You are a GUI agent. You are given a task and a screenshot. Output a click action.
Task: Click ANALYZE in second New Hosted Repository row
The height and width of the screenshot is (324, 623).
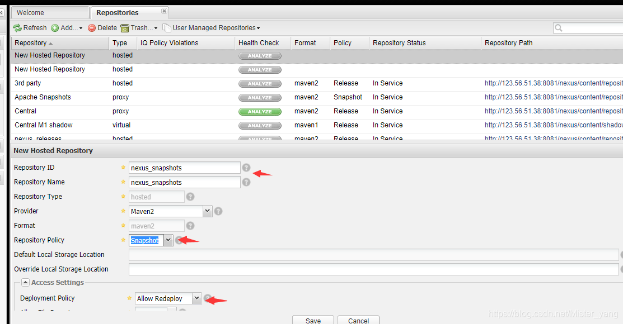click(x=260, y=70)
